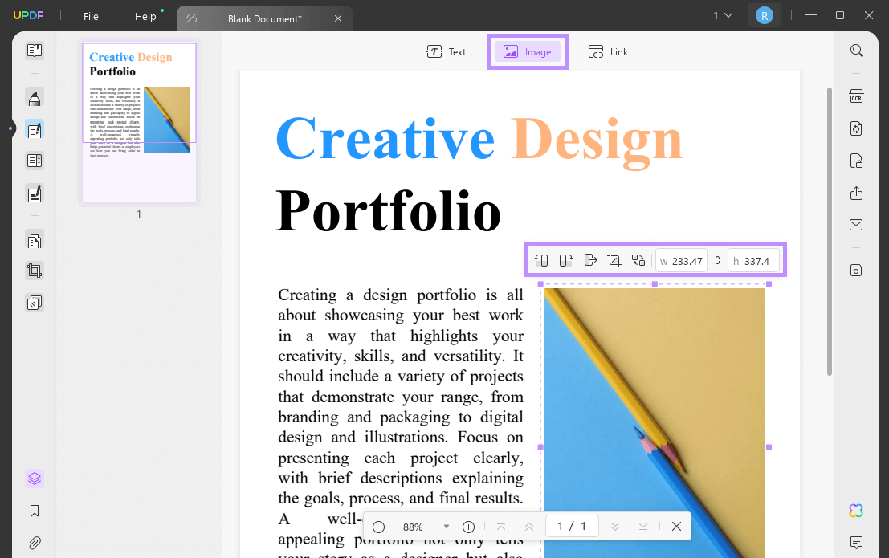The width and height of the screenshot is (889, 558).
Task: Select page 1 thumbnail
Action: [x=140, y=123]
